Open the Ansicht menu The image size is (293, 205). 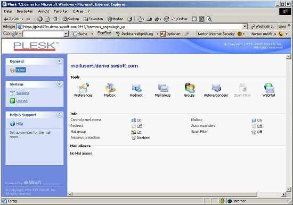[44, 11]
